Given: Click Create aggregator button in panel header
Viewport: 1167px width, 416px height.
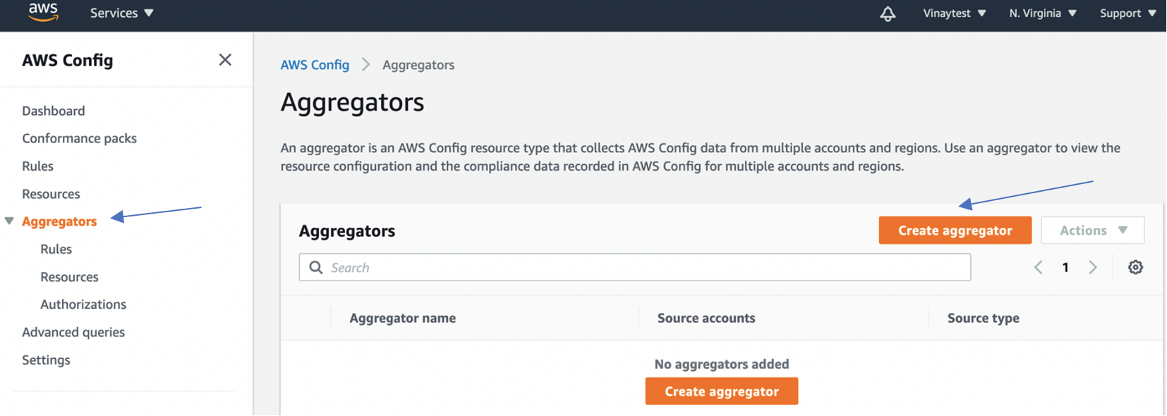Looking at the screenshot, I should [x=955, y=231].
